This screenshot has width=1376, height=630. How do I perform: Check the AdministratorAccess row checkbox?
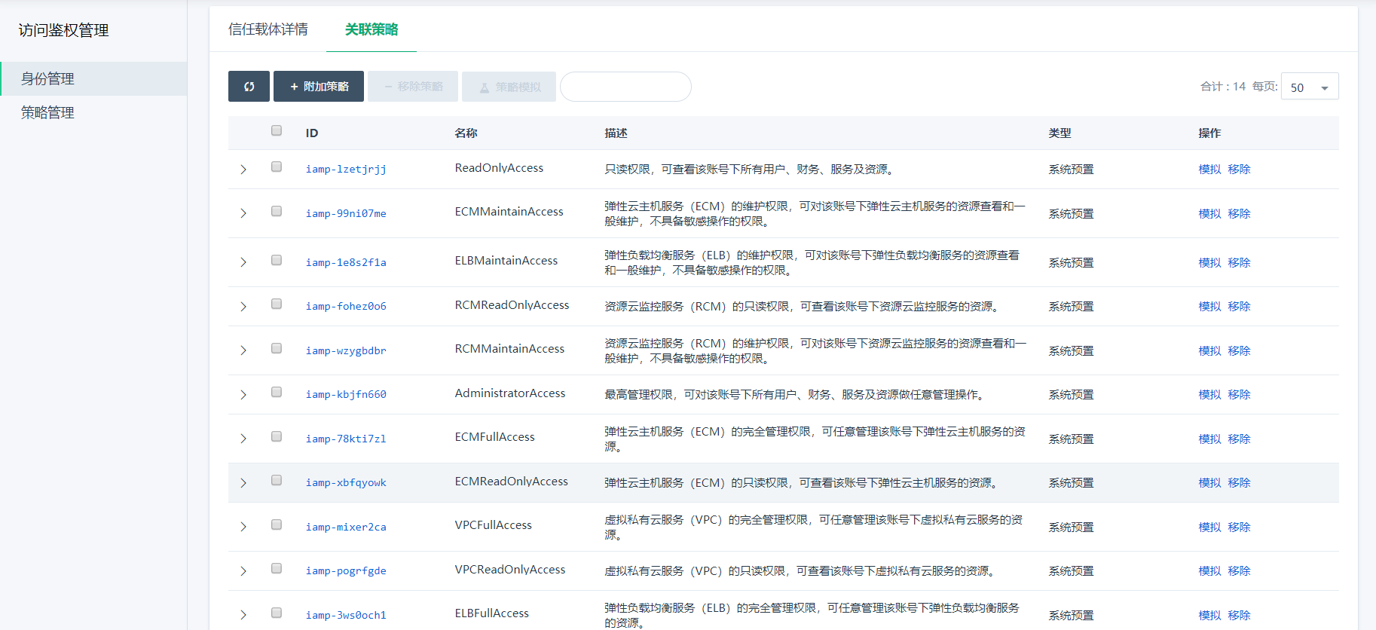click(277, 393)
